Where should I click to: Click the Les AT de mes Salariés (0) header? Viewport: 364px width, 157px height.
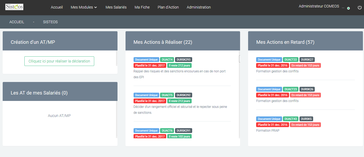(60, 92)
